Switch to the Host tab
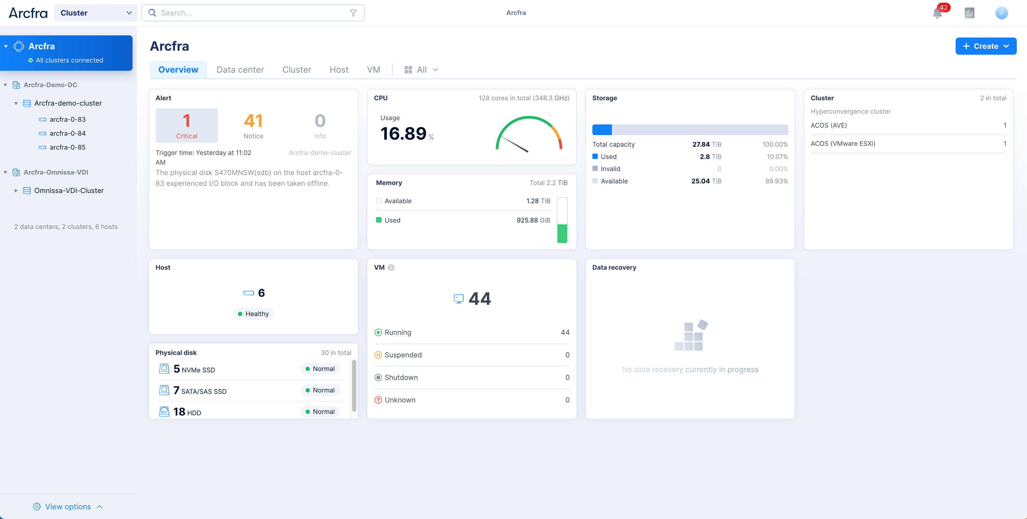 click(339, 70)
